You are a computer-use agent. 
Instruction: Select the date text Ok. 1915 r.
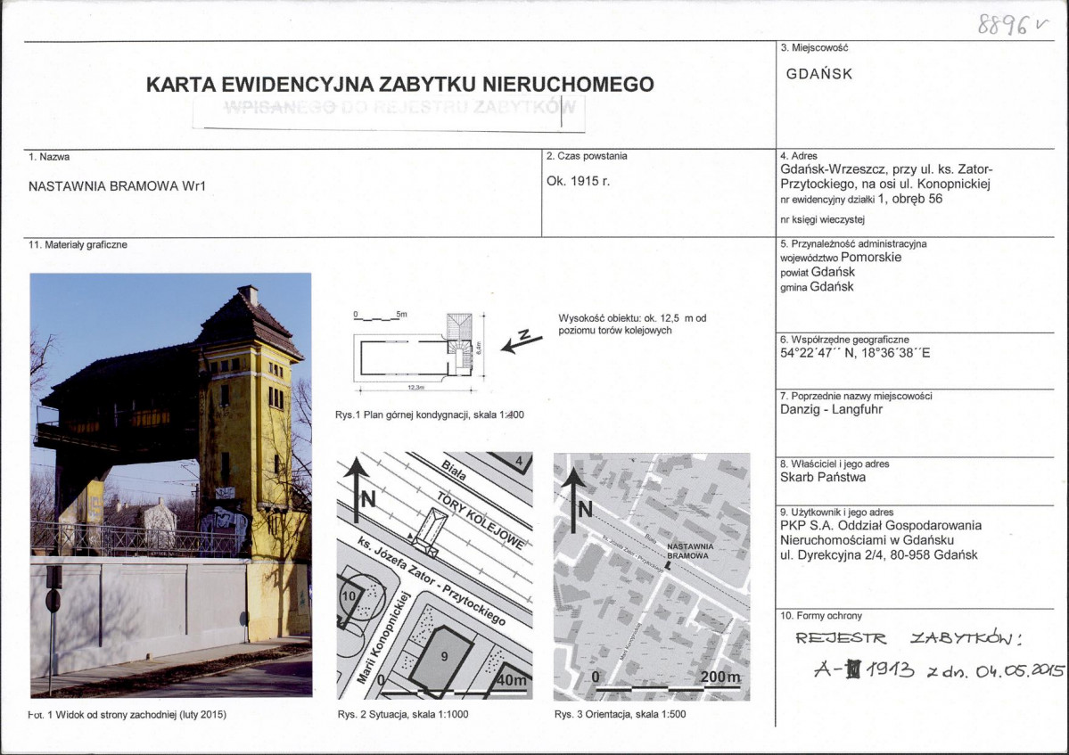[x=578, y=181]
